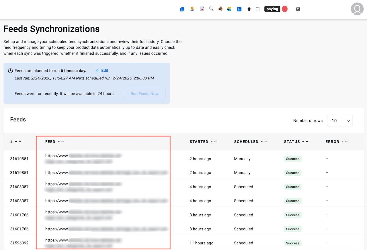Viewport: 367px width, 250px height.
Task: Click the paying status badge
Action: pos(272,9)
